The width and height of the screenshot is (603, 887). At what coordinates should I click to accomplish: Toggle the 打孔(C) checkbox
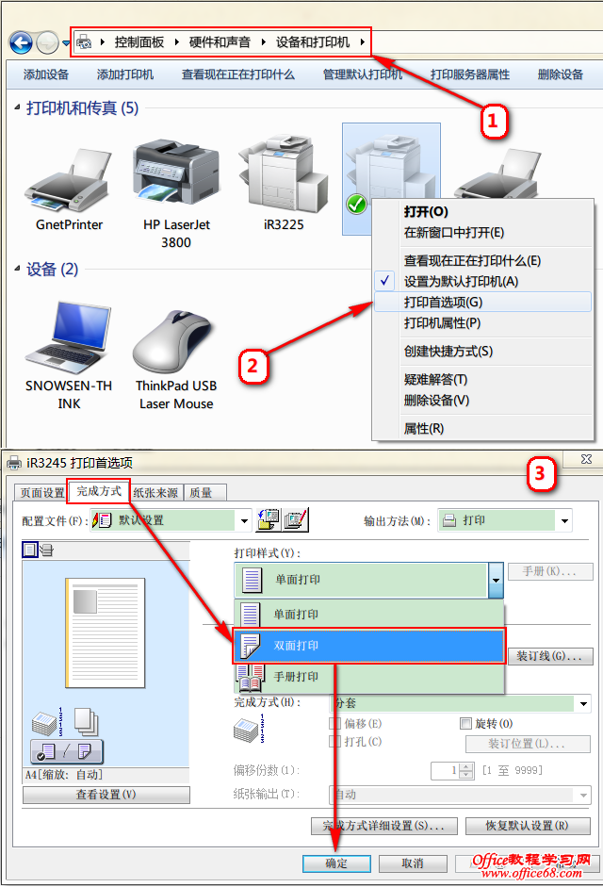click(334, 742)
